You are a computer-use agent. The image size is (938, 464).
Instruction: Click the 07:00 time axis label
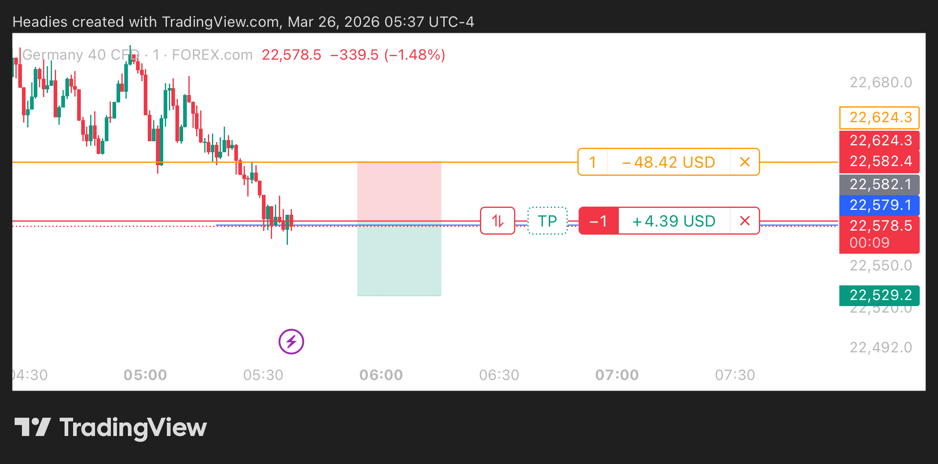click(x=617, y=375)
